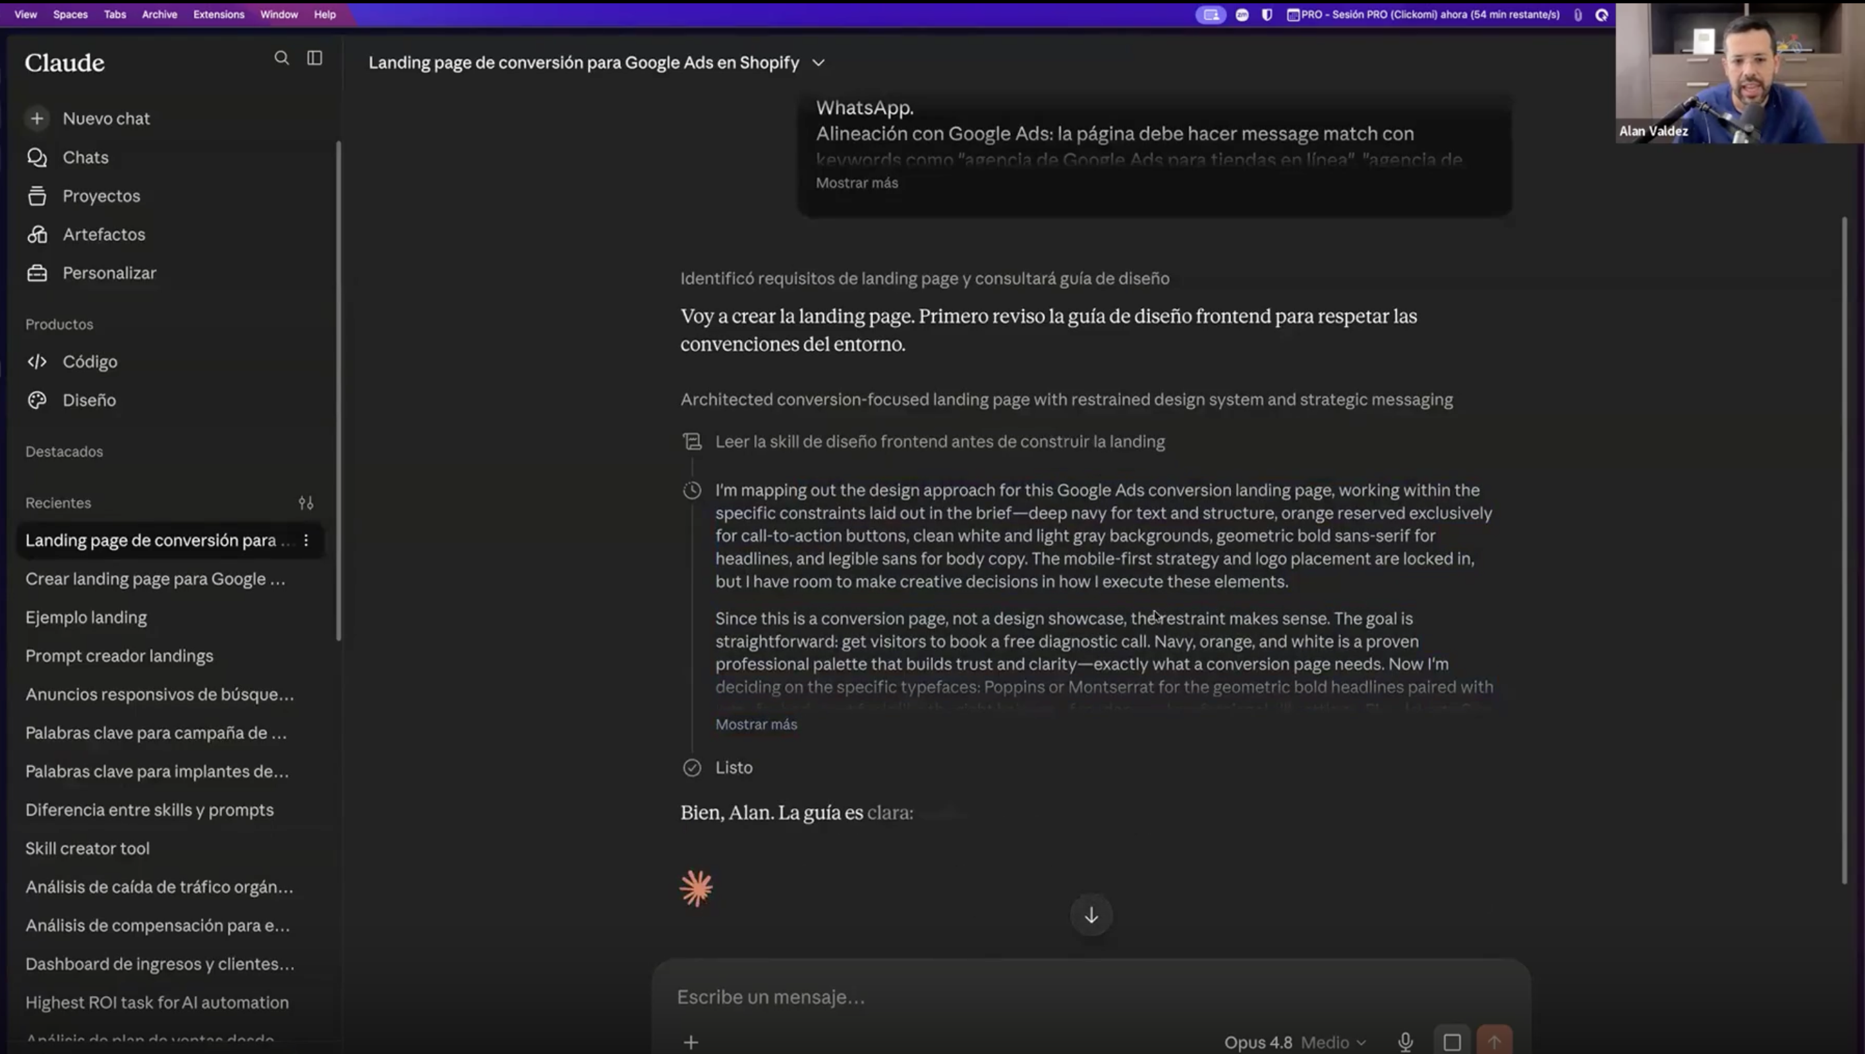Jump to bottom with the down arrow button

[1091, 916]
